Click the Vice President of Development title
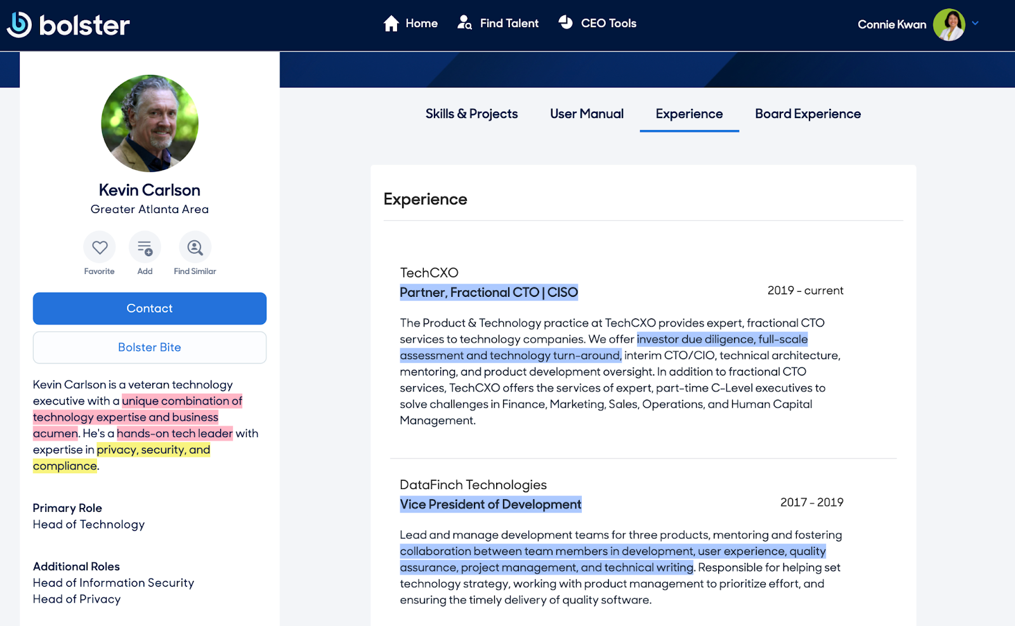Screen dimensions: 1015x626 [x=490, y=504]
